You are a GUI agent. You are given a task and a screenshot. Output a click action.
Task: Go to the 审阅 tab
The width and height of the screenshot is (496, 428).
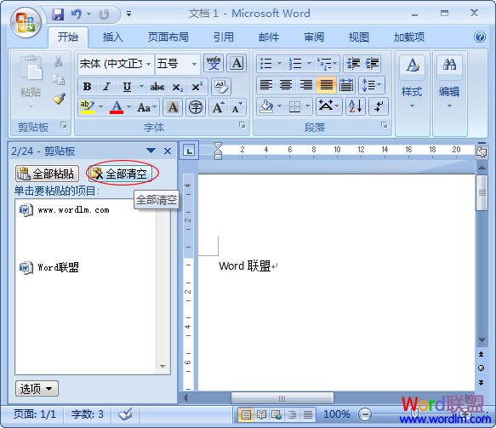[x=314, y=37]
